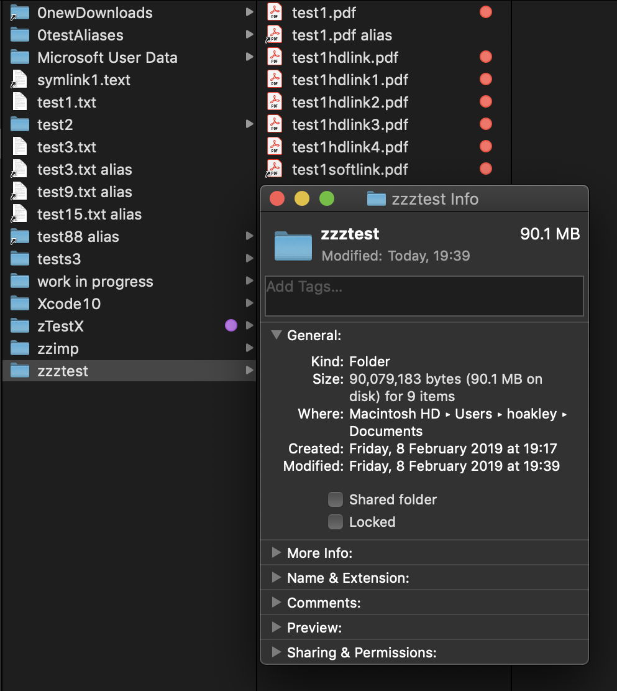Expand the More Info section

(277, 552)
